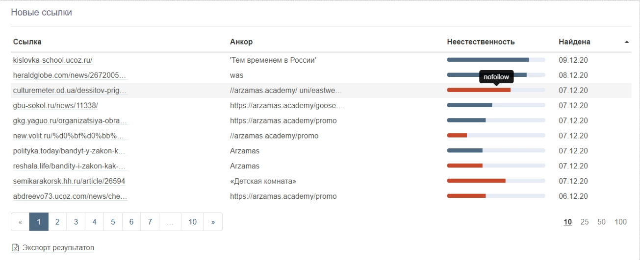This screenshot has width=640, height=260.
Task: Show 50 results per page
Action: click(x=601, y=222)
